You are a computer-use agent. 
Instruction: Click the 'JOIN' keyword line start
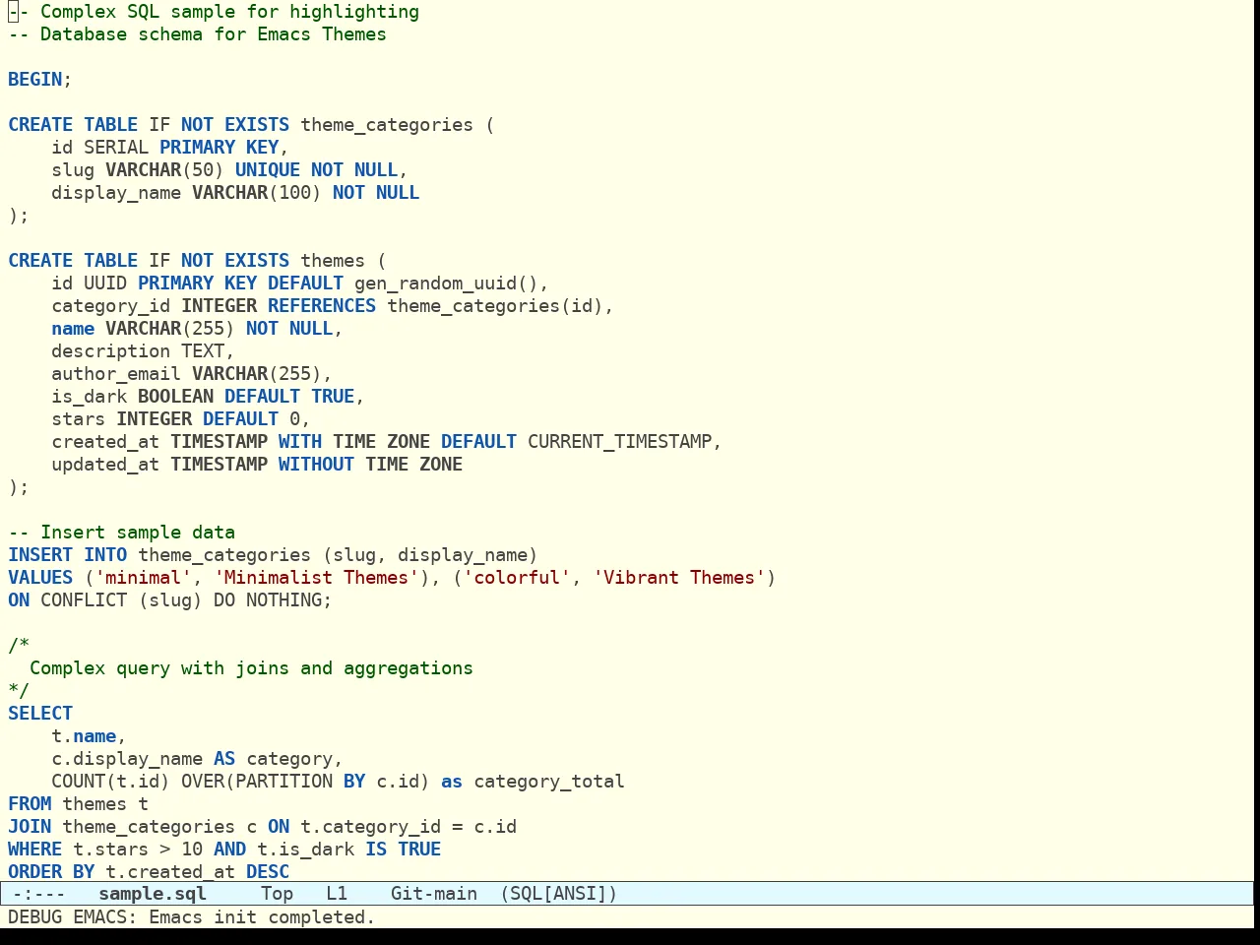(x=30, y=827)
